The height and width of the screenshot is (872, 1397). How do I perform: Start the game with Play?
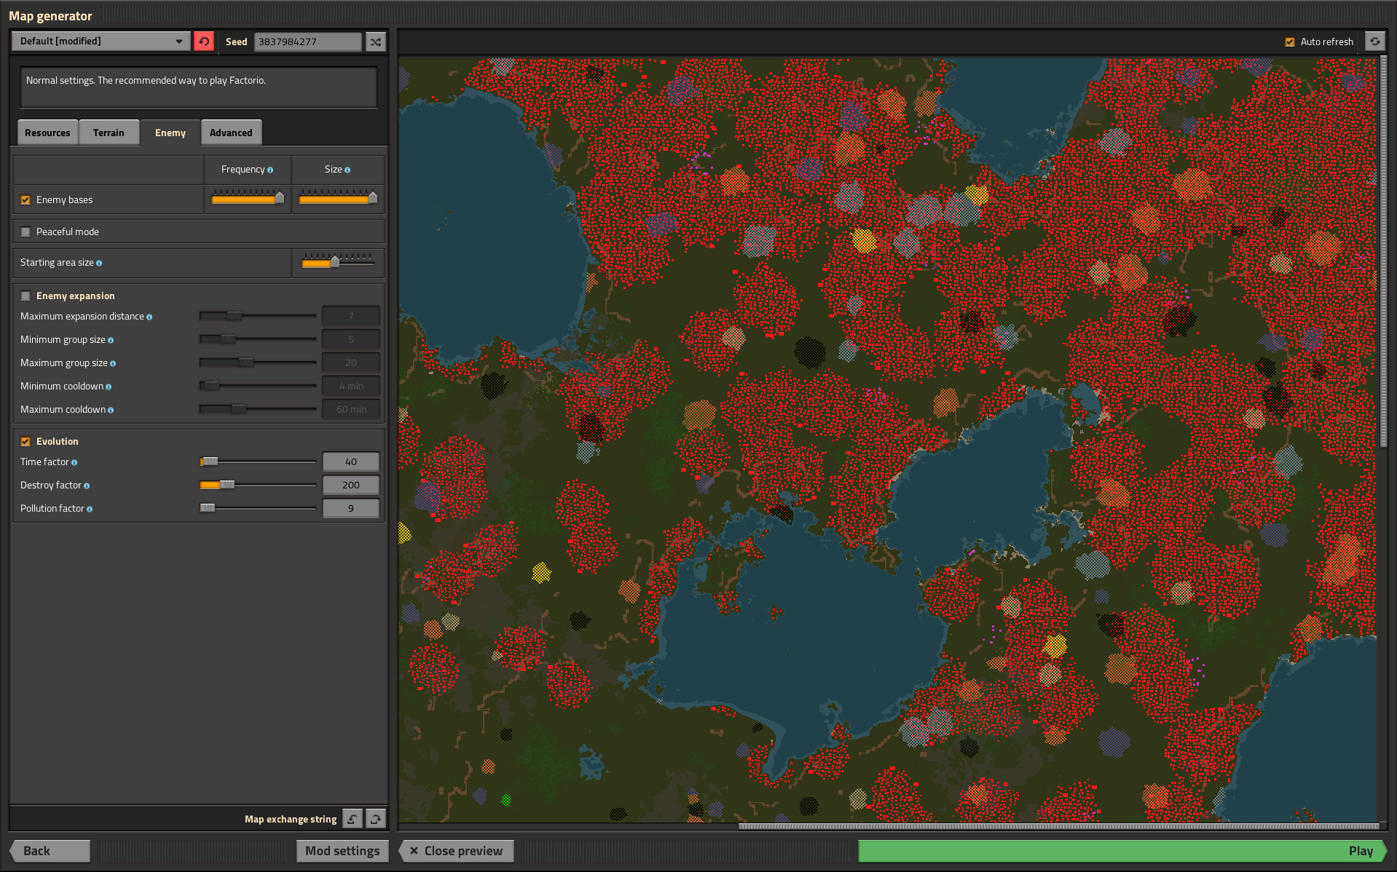[1122, 851]
